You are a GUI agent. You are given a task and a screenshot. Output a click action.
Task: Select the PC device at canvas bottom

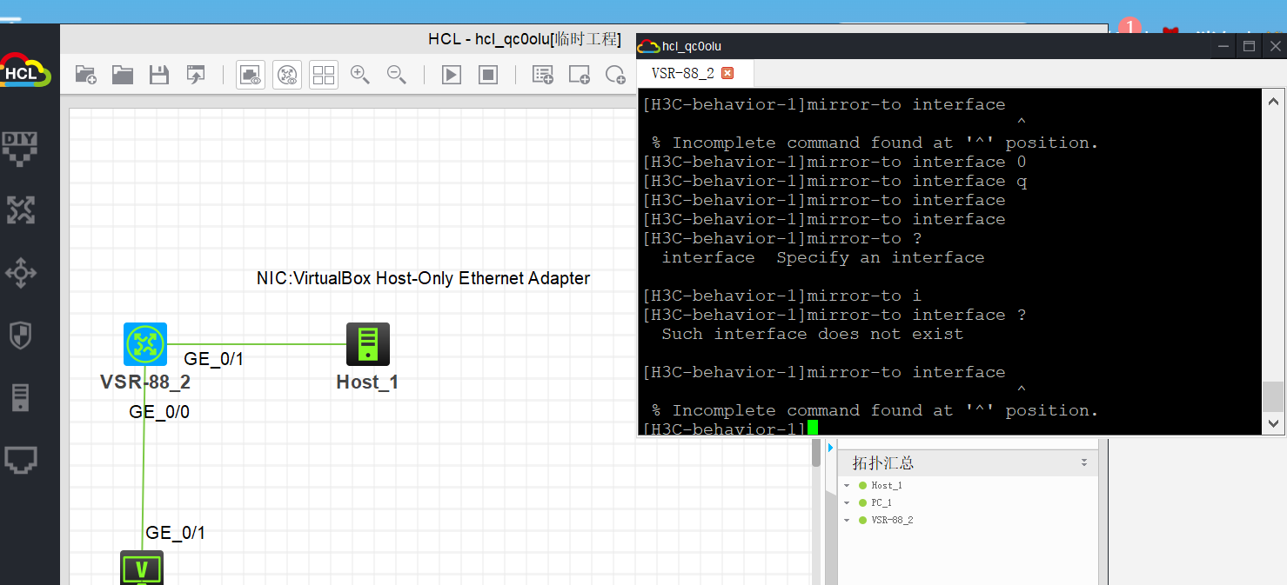point(142,568)
